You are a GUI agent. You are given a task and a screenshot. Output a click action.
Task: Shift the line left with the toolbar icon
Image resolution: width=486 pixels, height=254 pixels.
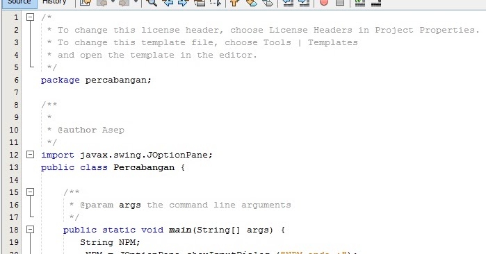288,3
